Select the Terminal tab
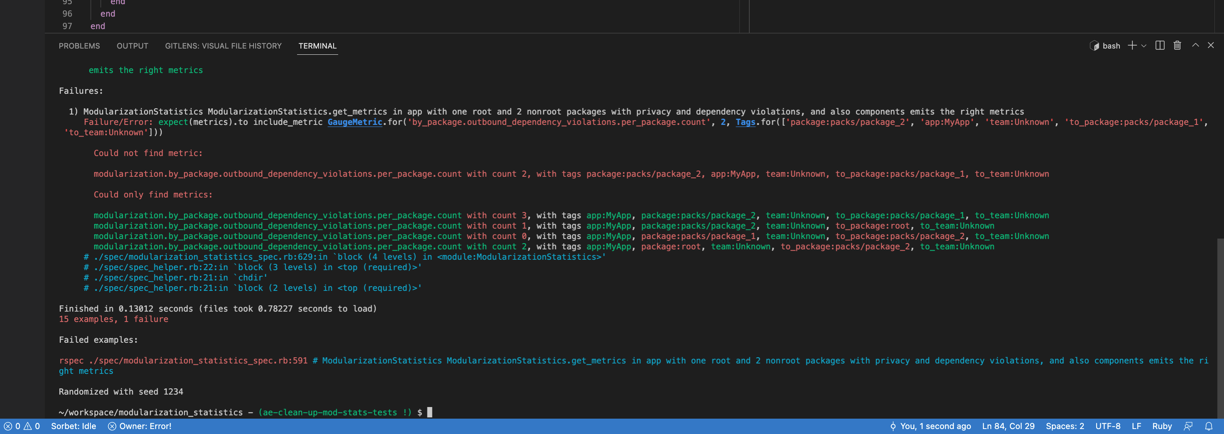 coord(317,46)
